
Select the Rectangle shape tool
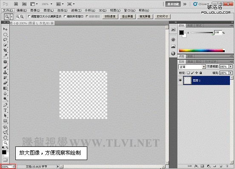click(x=5, y=121)
